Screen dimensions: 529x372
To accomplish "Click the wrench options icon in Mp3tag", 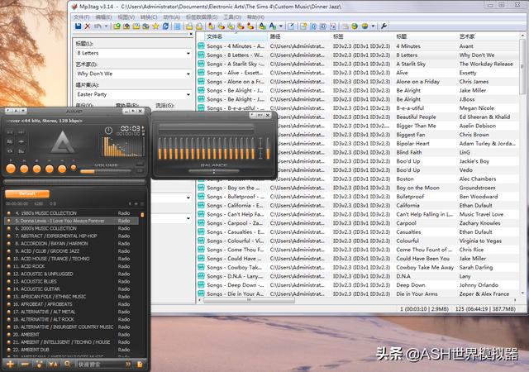I will point(384,26).
